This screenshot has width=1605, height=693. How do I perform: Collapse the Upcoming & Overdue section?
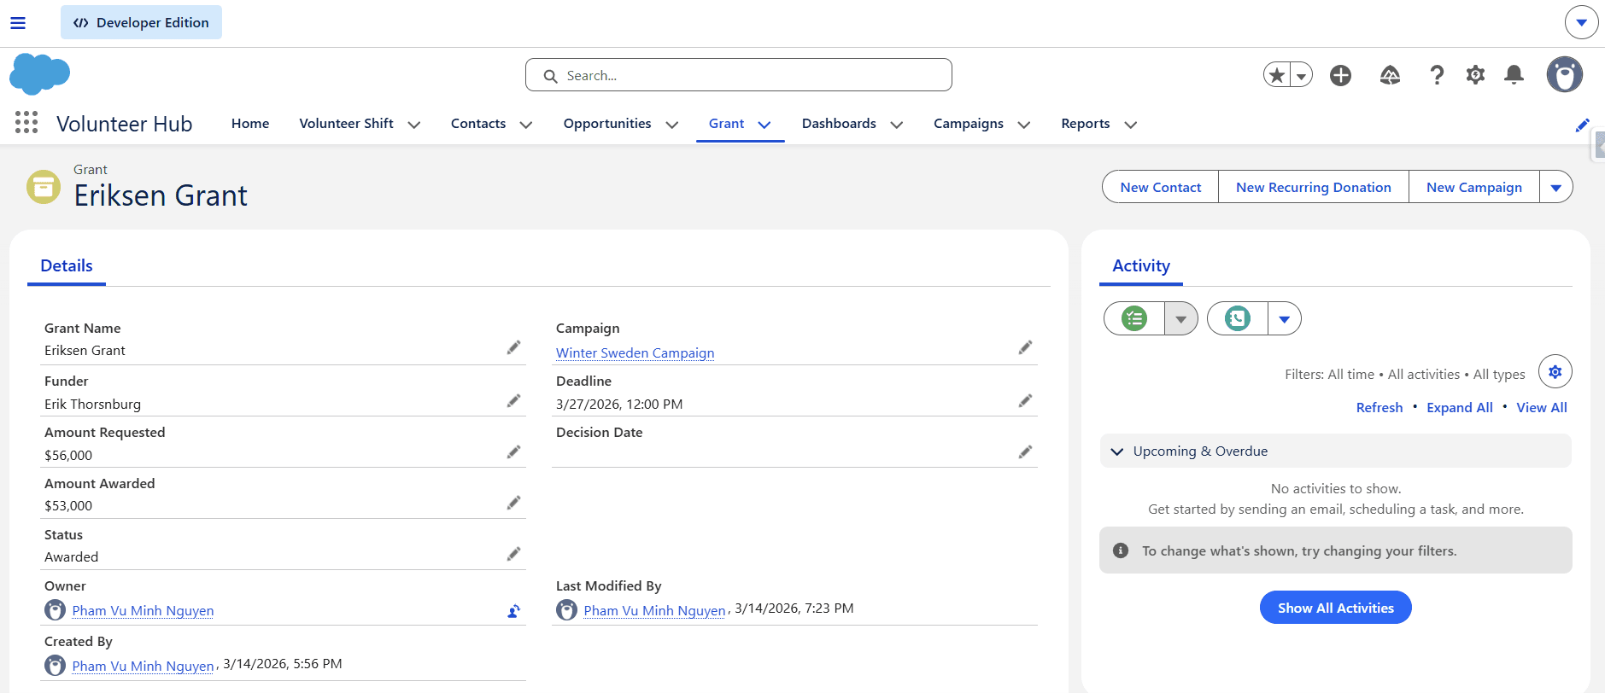point(1117,451)
